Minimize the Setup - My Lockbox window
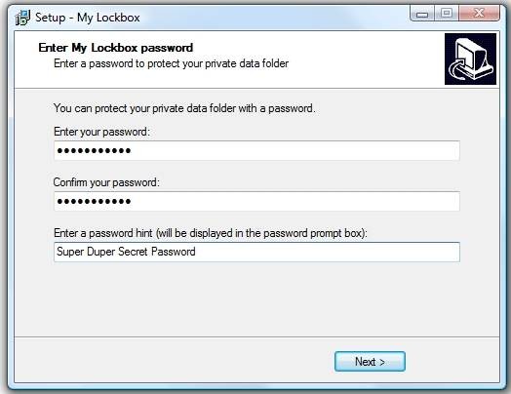Viewport: 511px width, 394px height. tap(422, 14)
